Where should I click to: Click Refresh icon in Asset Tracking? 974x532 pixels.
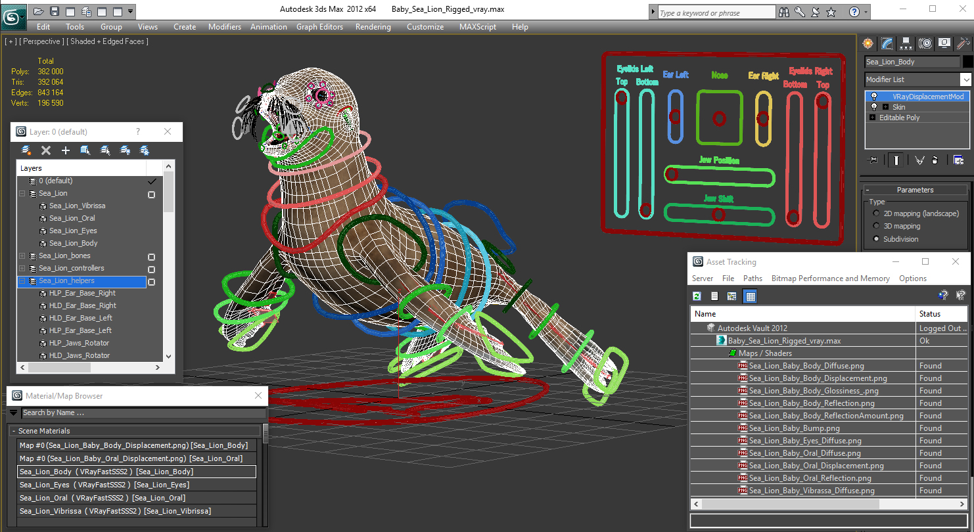tap(697, 296)
